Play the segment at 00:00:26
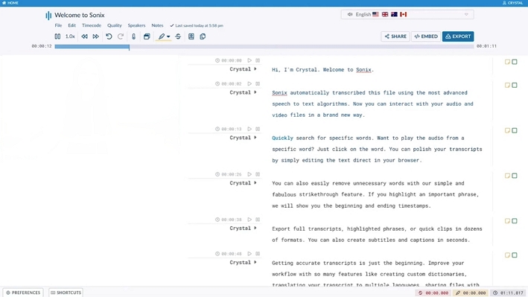The height and width of the screenshot is (297, 528). pyautogui.click(x=249, y=174)
